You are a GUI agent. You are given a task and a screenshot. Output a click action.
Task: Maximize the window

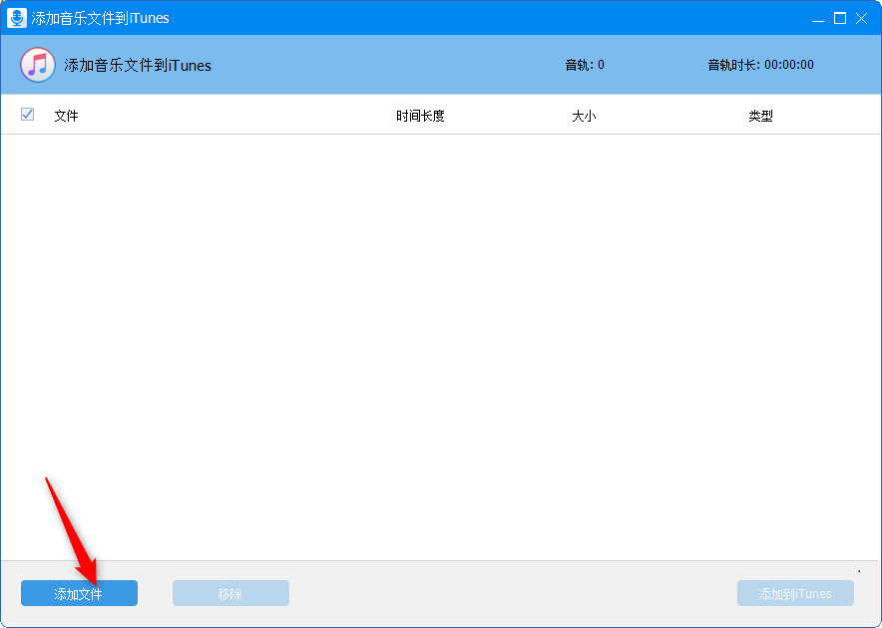pos(840,18)
